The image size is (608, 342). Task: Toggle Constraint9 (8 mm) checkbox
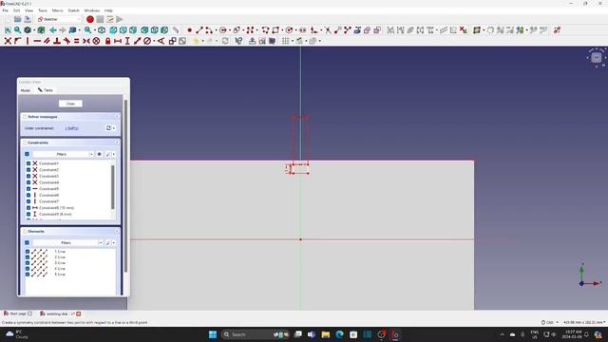(x=28, y=214)
